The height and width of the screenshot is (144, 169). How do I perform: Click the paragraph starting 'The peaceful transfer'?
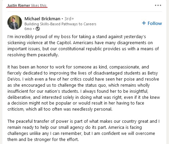(83, 131)
